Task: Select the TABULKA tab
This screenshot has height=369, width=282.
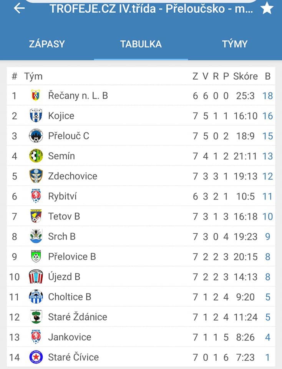Action: tap(141, 44)
